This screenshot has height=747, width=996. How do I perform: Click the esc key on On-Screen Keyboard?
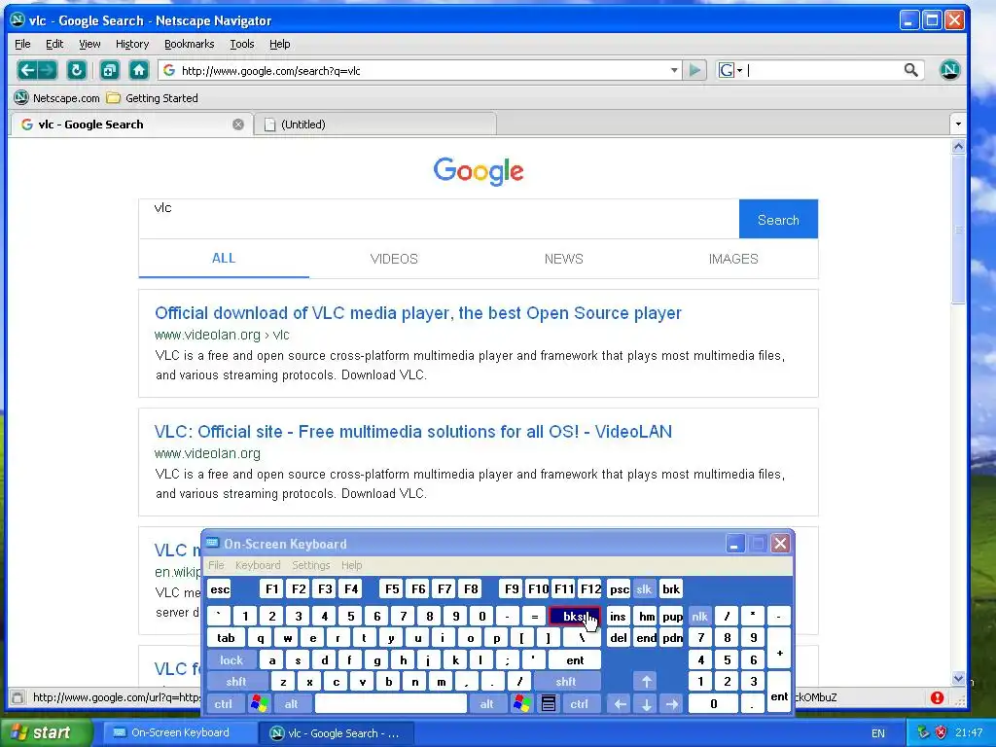220,589
